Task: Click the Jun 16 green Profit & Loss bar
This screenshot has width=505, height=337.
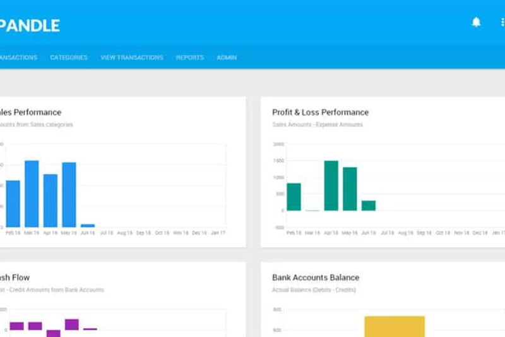Action: point(369,205)
